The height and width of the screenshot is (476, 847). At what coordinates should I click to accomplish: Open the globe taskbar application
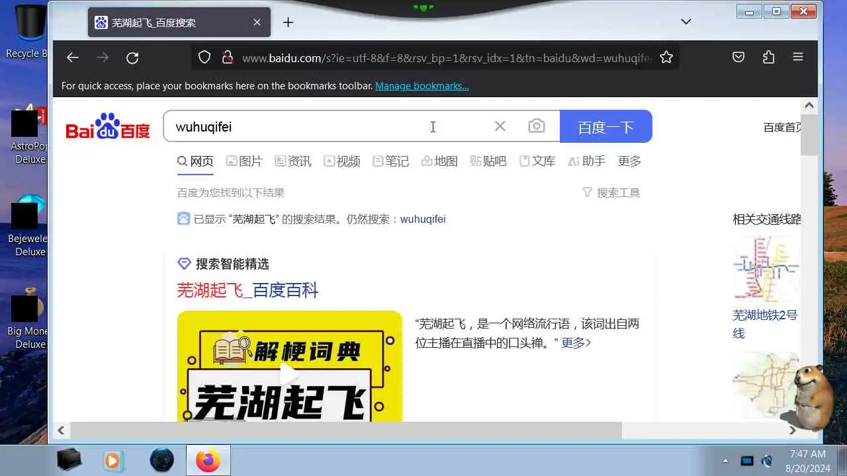pyautogui.click(x=161, y=460)
